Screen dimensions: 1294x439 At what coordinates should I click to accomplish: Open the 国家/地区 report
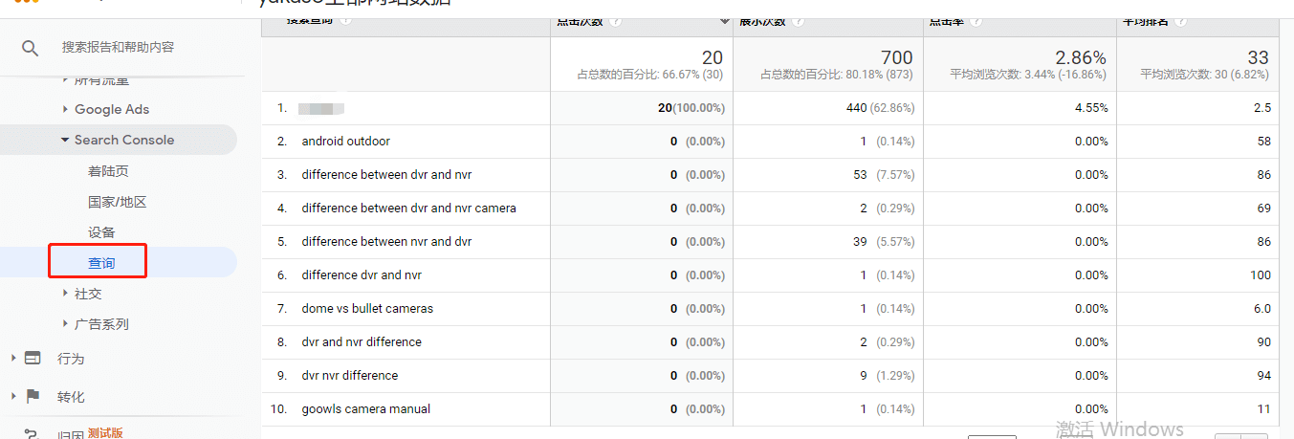[117, 202]
